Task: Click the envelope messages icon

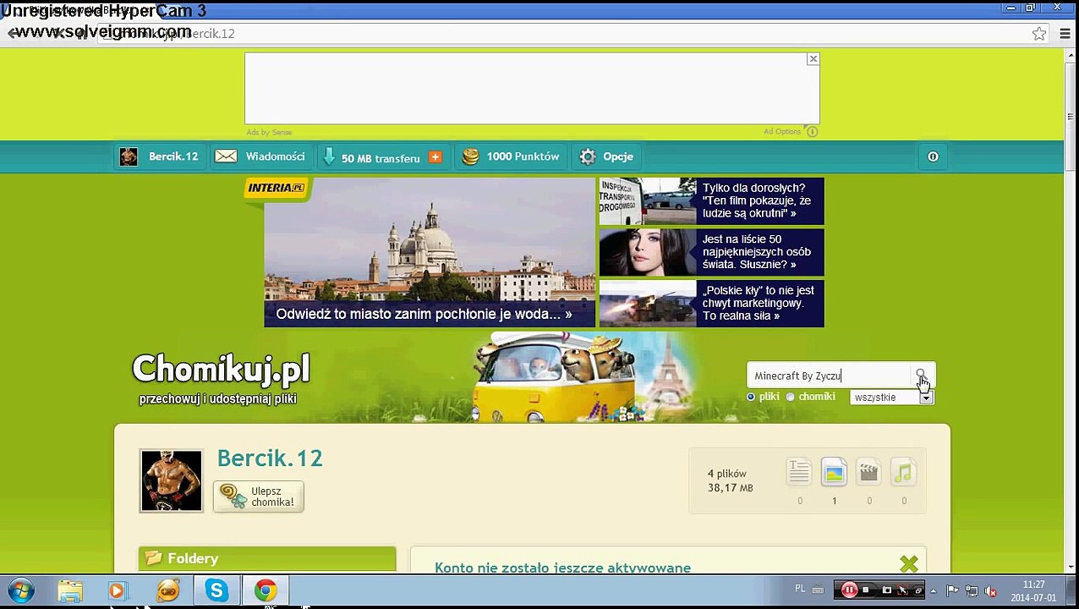Action: pos(226,156)
